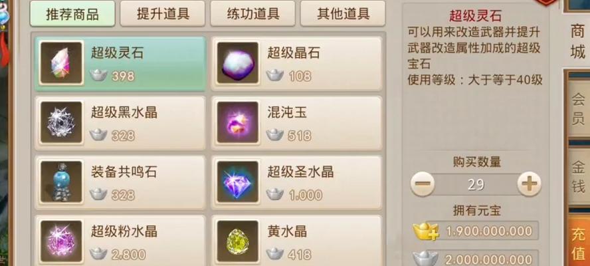This screenshot has height=266, width=590.
Task: Choose the 超级圣水晶 diamond icon
Action: (x=238, y=182)
